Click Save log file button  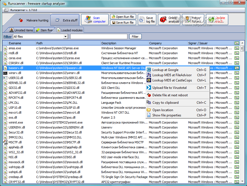(x=147, y=20)
